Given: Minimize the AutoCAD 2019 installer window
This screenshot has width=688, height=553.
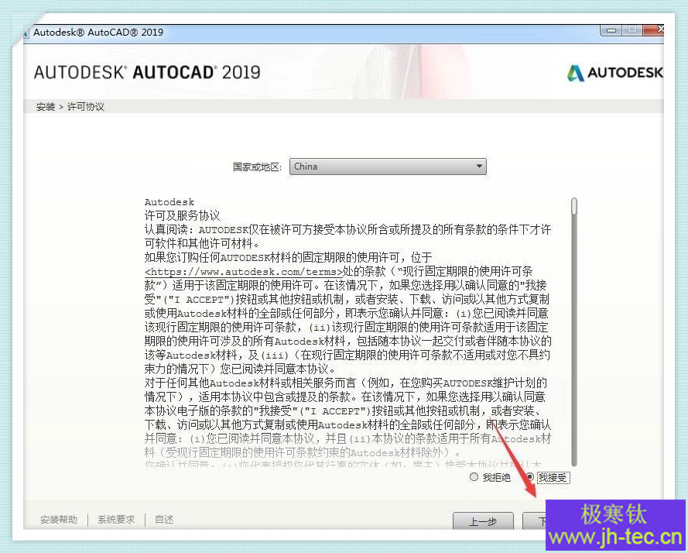Looking at the screenshot, I should pyautogui.click(x=611, y=30).
